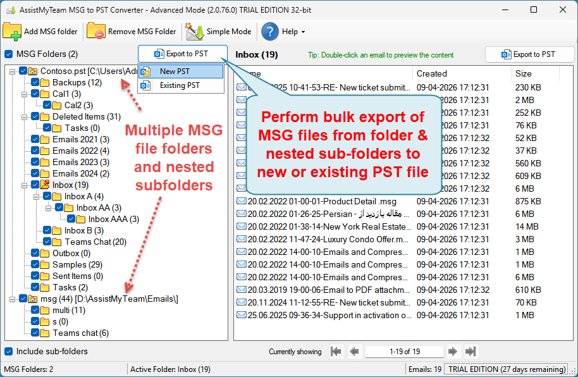
Task: Select the New PST menu option
Action: (x=175, y=71)
